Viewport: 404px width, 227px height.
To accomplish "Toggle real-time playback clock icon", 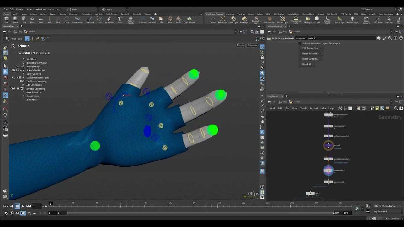I will (23, 213).
